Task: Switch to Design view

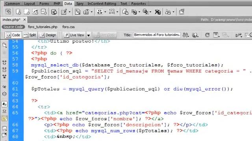Action: click(48, 35)
